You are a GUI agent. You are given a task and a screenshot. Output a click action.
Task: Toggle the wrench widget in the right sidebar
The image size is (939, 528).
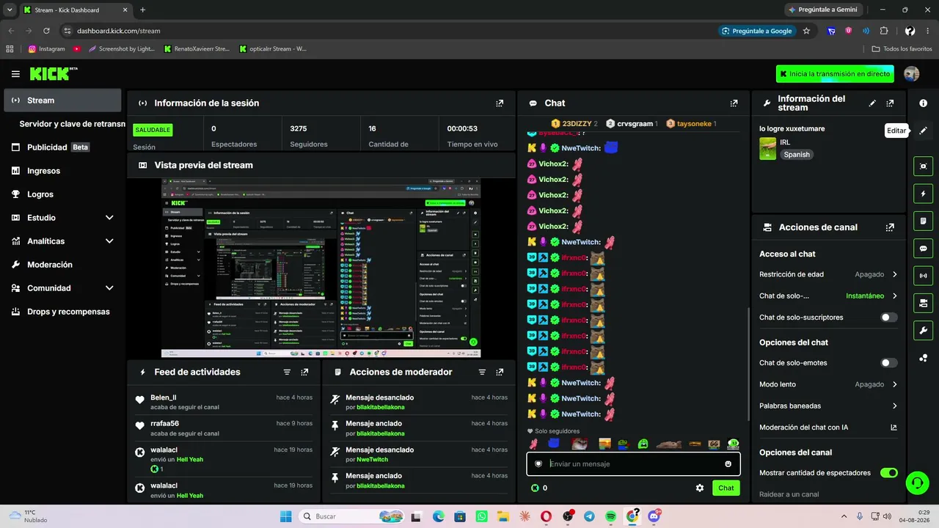pos(924,330)
